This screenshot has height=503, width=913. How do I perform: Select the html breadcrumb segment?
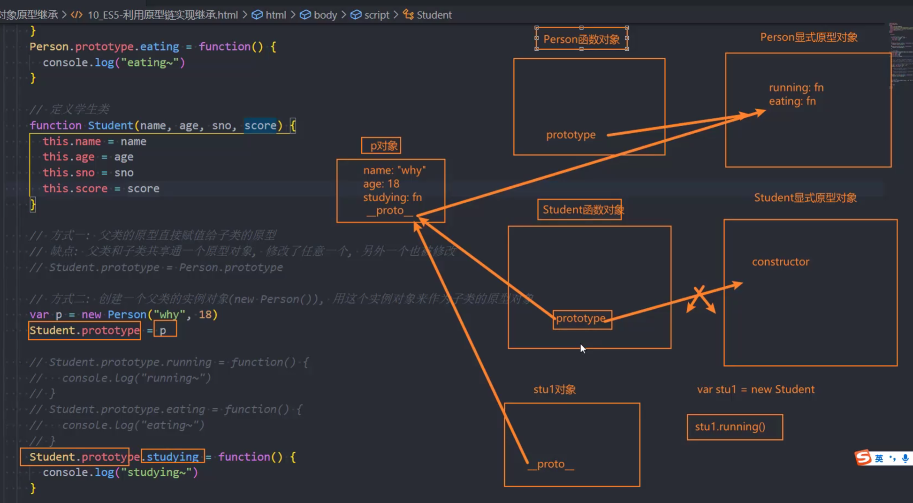[x=275, y=15]
